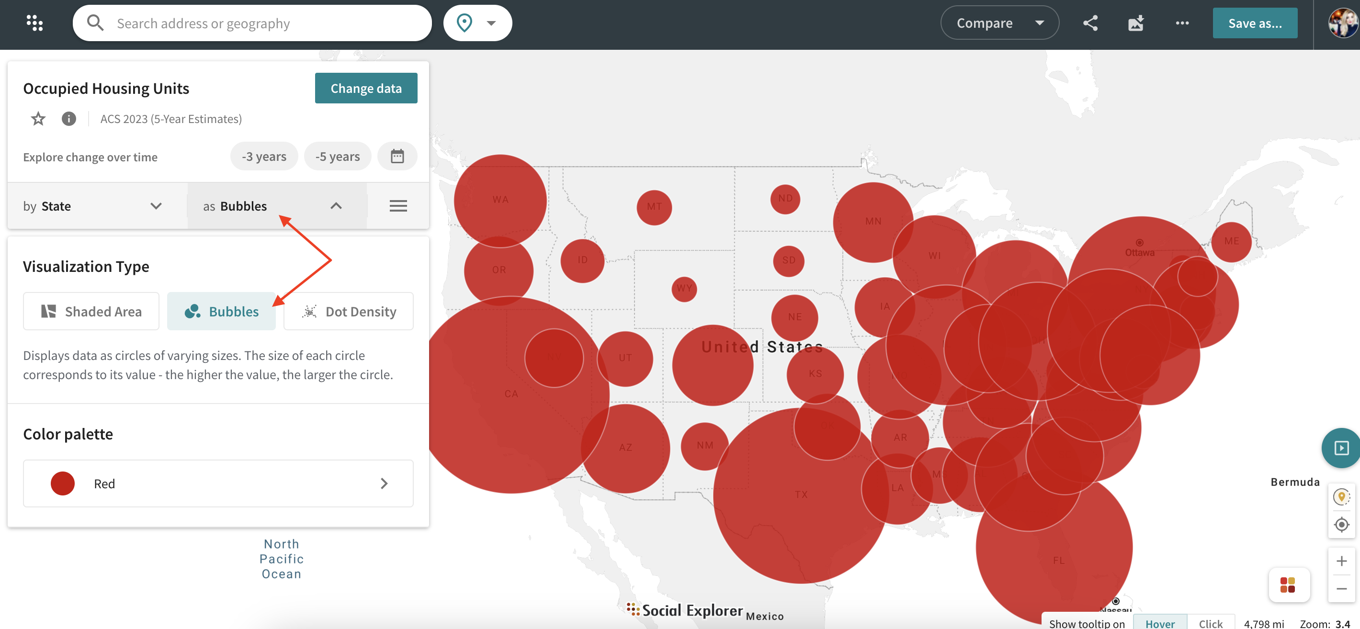Click the Save as... button
The height and width of the screenshot is (629, 1360).
1255,22
